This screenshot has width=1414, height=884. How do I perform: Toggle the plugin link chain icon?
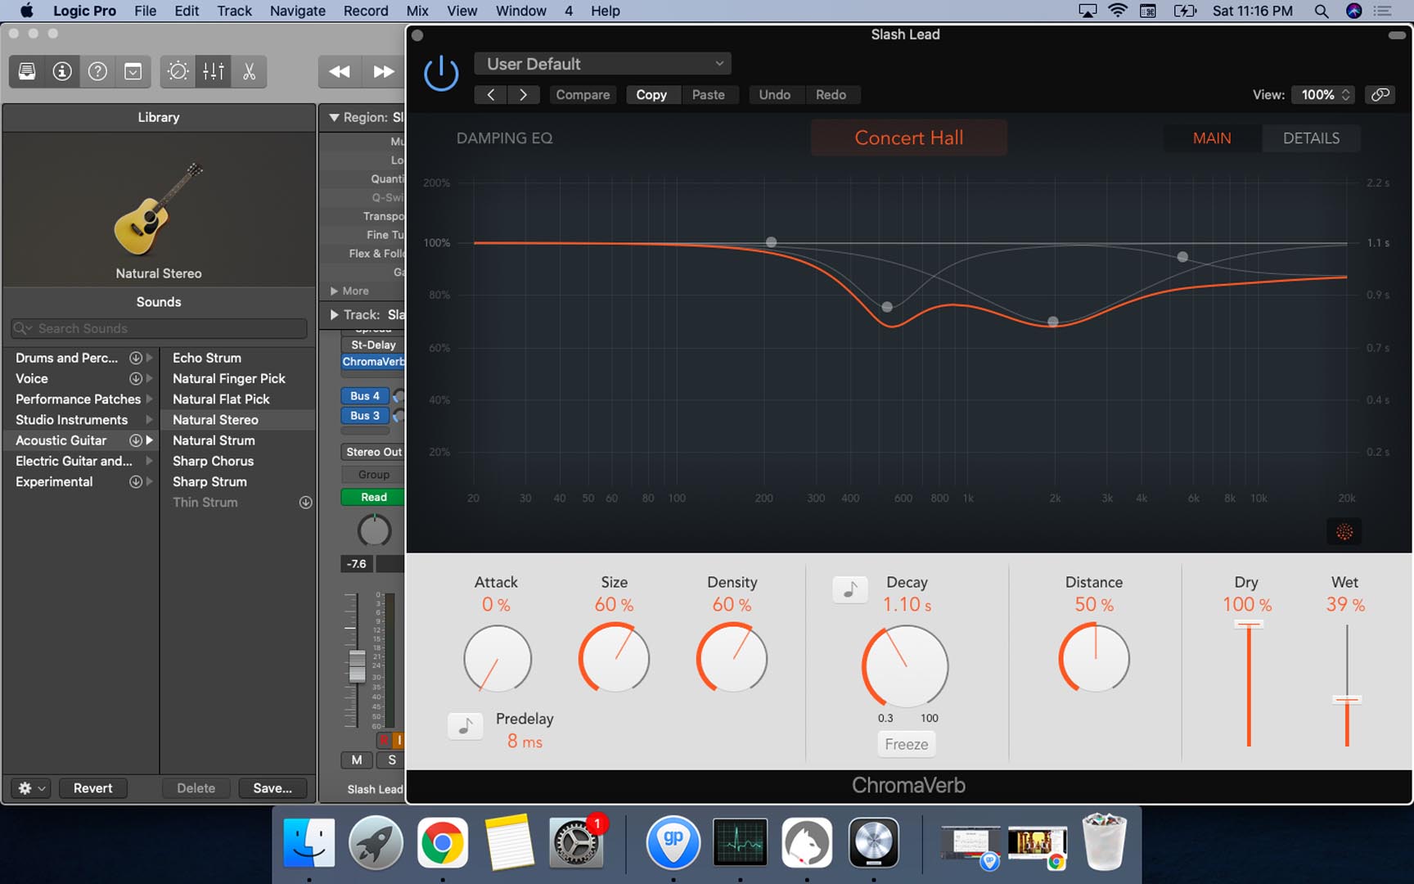point(1380,95)
